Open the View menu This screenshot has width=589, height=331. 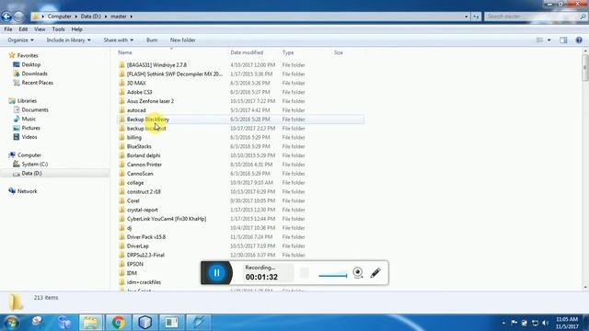(40, 29)
